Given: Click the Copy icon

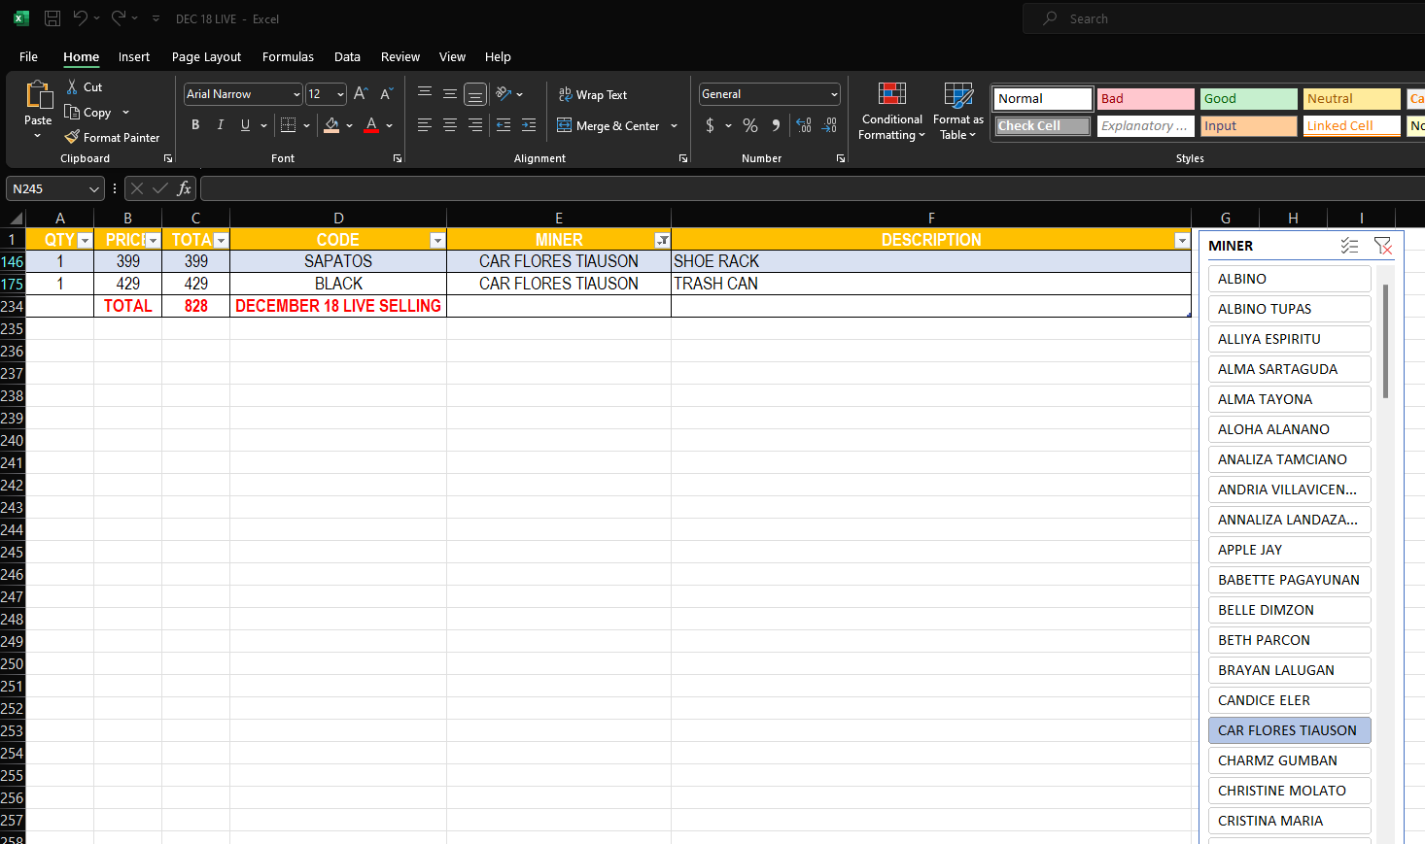Looking at the screenshot, I should coord(72,113).
